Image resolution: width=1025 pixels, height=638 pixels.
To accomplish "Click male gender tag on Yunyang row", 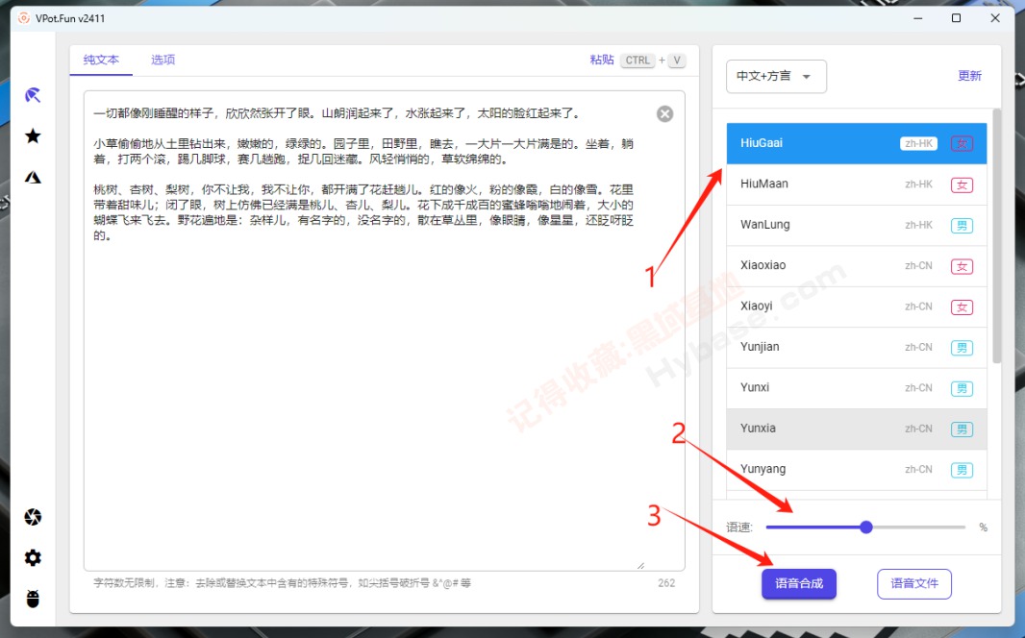I will (962, 470).
